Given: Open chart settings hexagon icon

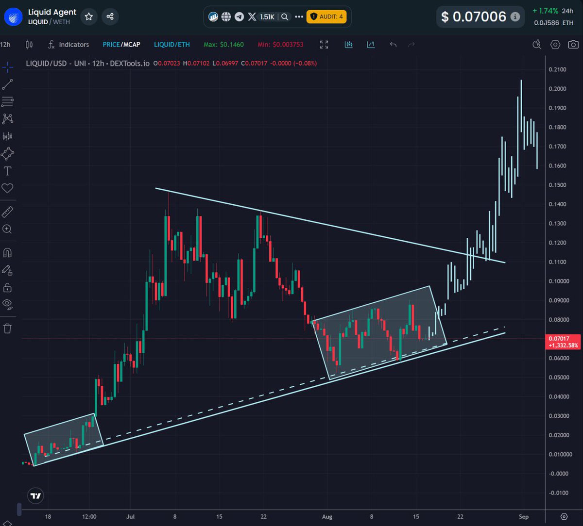Looking at the screenshot, I should pyautogui.click(x=555, y=45).
